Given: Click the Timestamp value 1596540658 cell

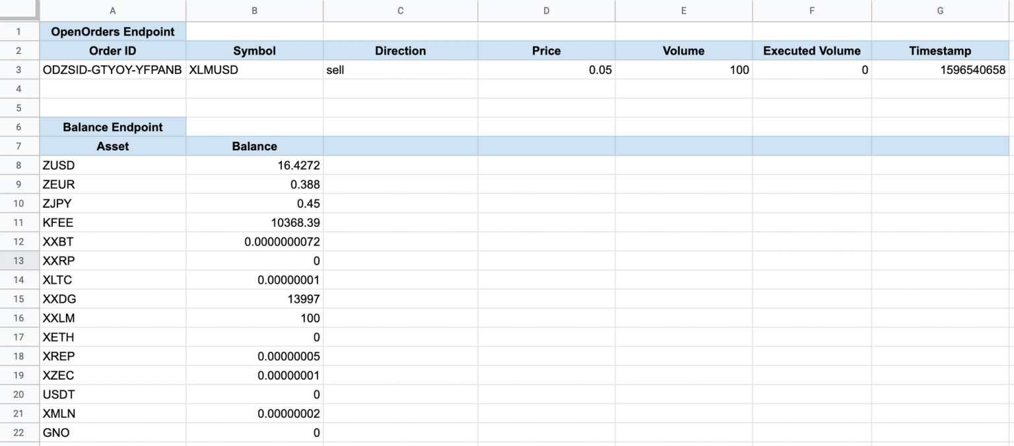Looking at the screenshot, I should point(940,69).
